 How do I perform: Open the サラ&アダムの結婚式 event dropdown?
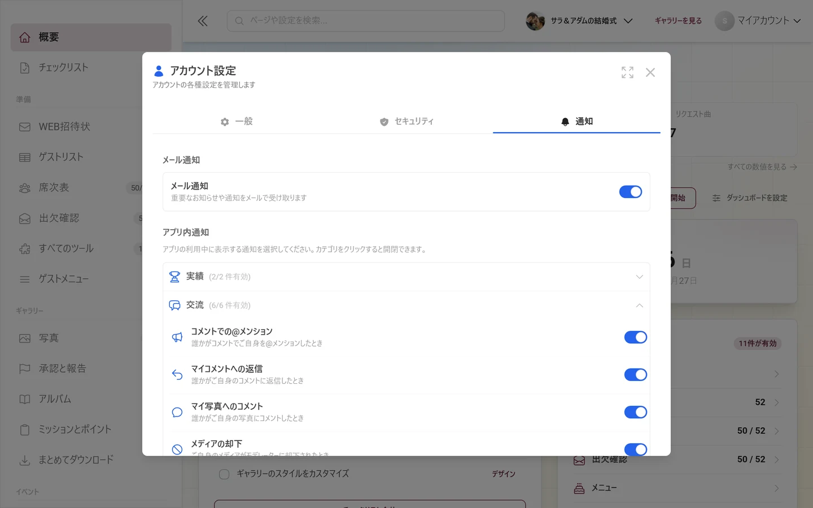(579, 21)
